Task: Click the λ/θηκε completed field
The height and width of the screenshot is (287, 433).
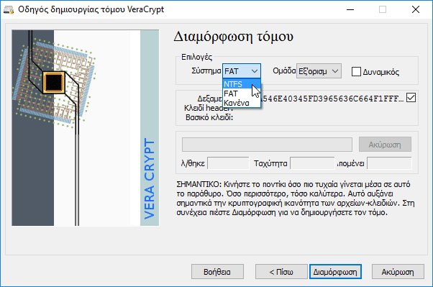Action: pyautogui.click(x=228, y=163)
